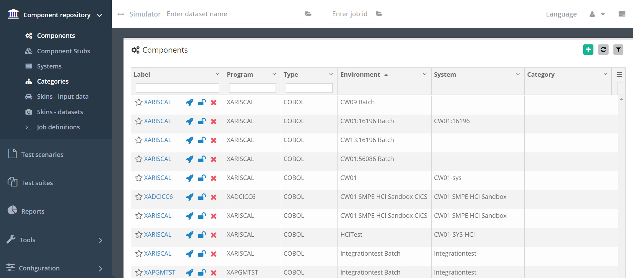Star XARISCAL in CW13:16196 Batch row
Screen dimensions: 633x278
pyautogui.click(x=139, y=140)
